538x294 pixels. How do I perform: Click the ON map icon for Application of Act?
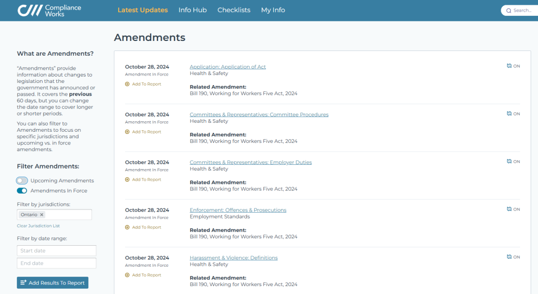click(509, 66)
